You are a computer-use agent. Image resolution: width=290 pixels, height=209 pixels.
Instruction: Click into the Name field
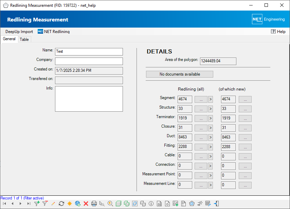tap(89, 51)
